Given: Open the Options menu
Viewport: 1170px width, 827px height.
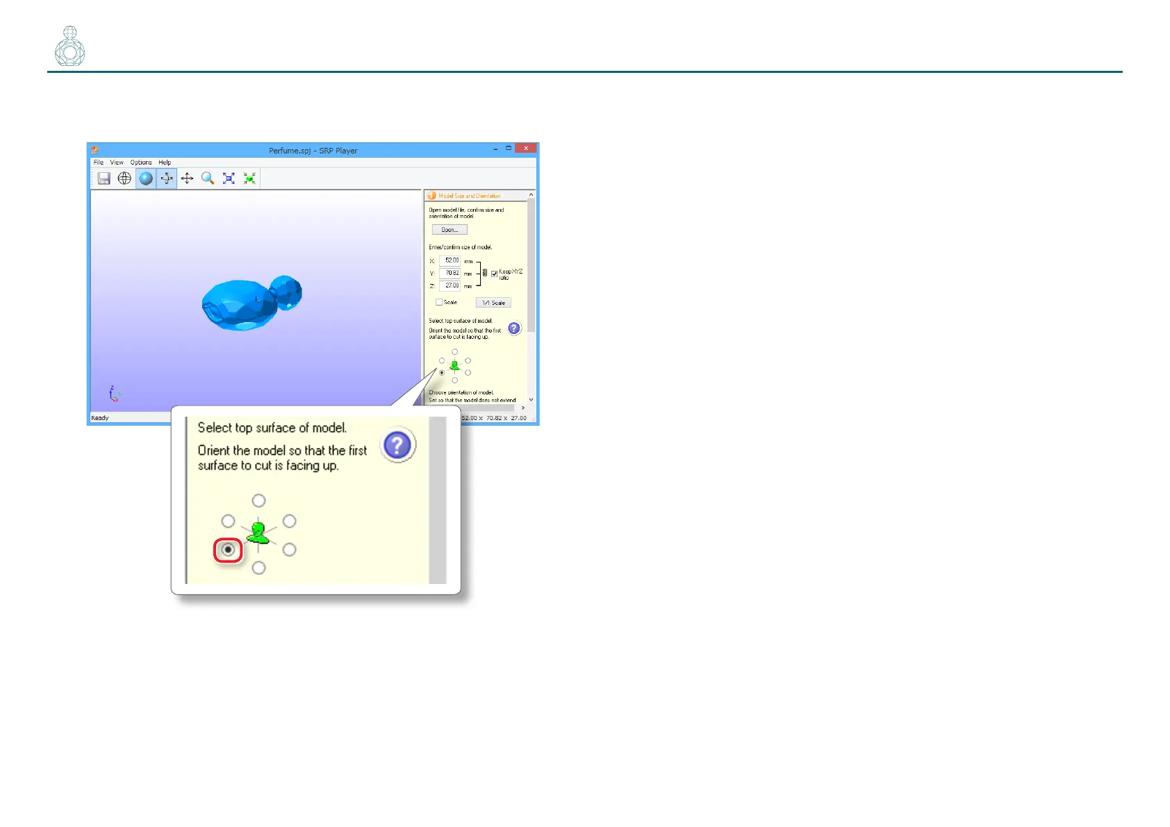Looking at the screenshot, I should 141,162.
